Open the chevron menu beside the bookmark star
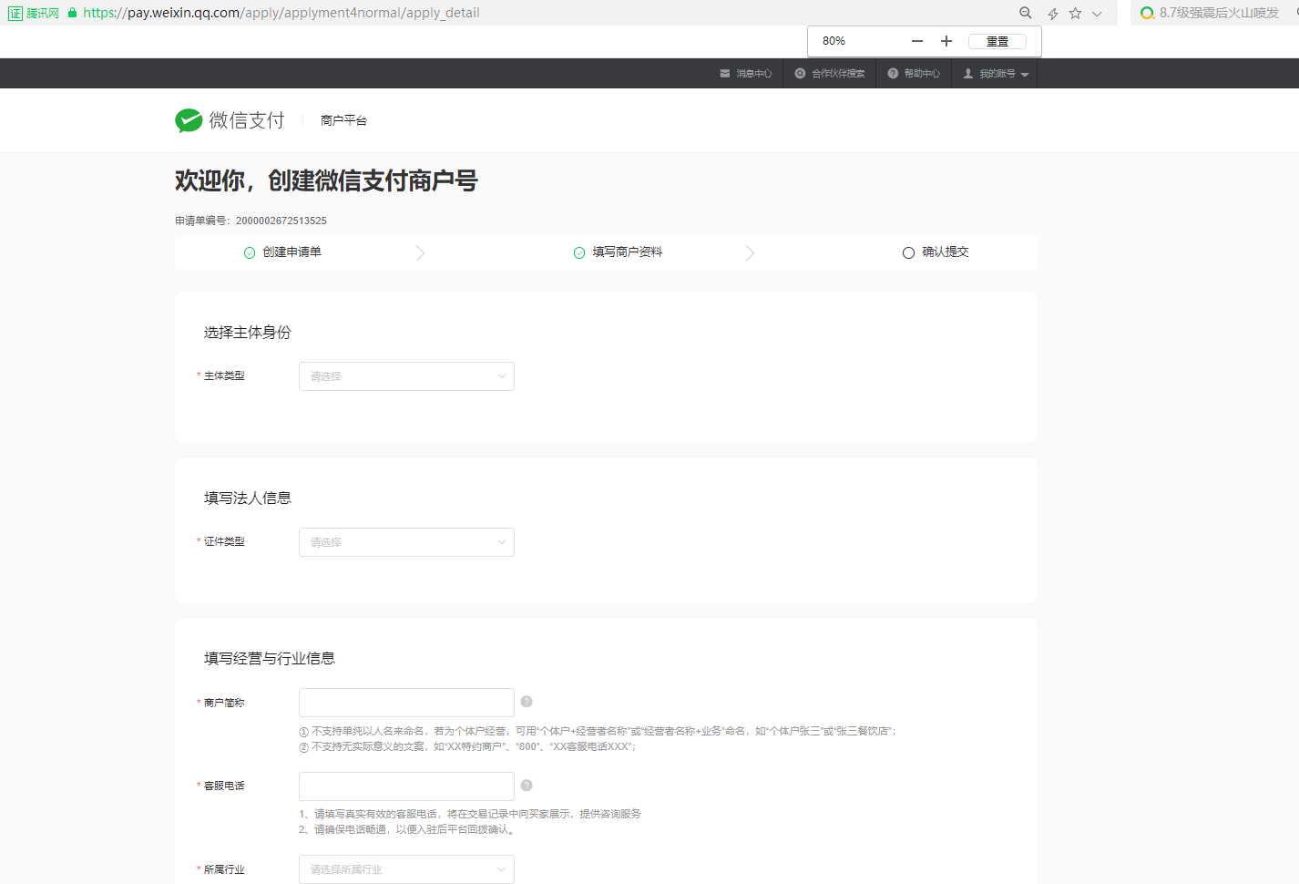Image resolution: width=1299 pixels, height=884 pixels. pyautogui.click(x=1097, y=14)
